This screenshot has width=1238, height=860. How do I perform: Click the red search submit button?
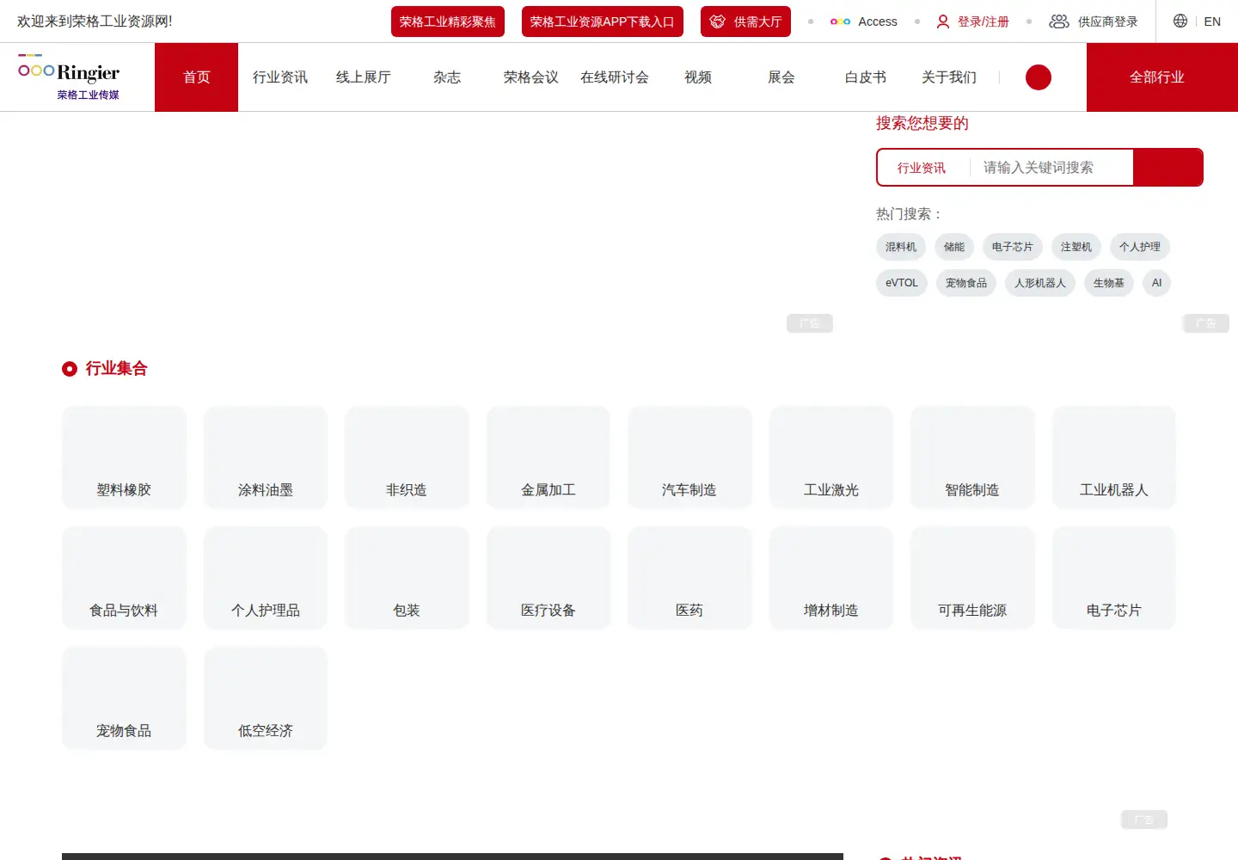click(x=1168, y=168)
